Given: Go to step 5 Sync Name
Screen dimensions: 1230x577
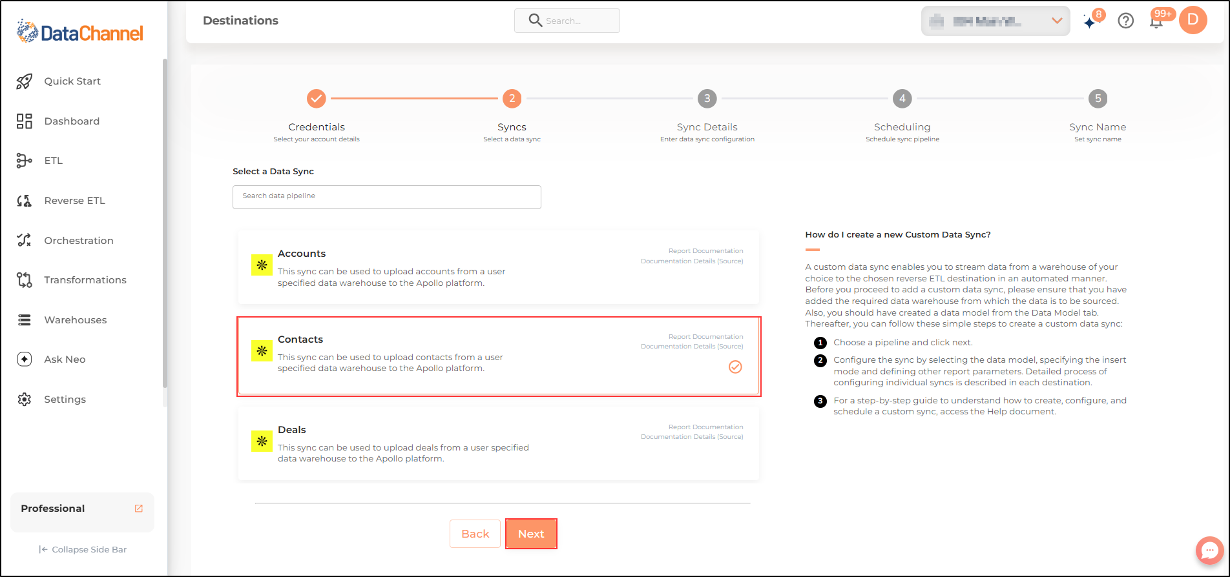Looking at the screenshot, I should (1098, 99).
